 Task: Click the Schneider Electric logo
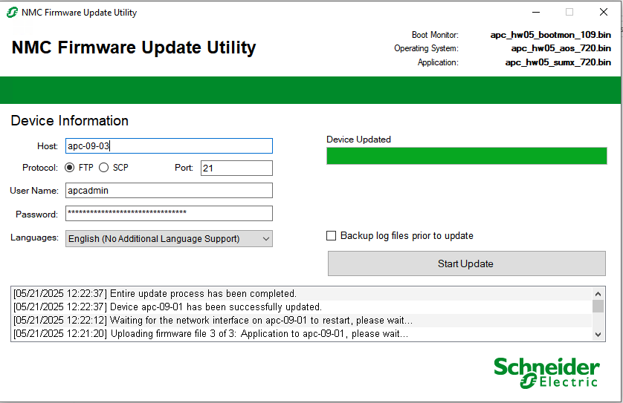tap(546, 373)
